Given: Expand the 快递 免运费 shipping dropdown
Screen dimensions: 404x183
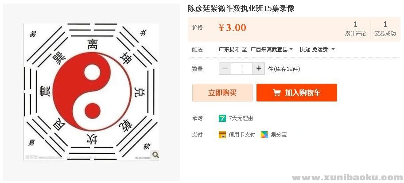Looking at the screenshot, I should coord(317,49).
